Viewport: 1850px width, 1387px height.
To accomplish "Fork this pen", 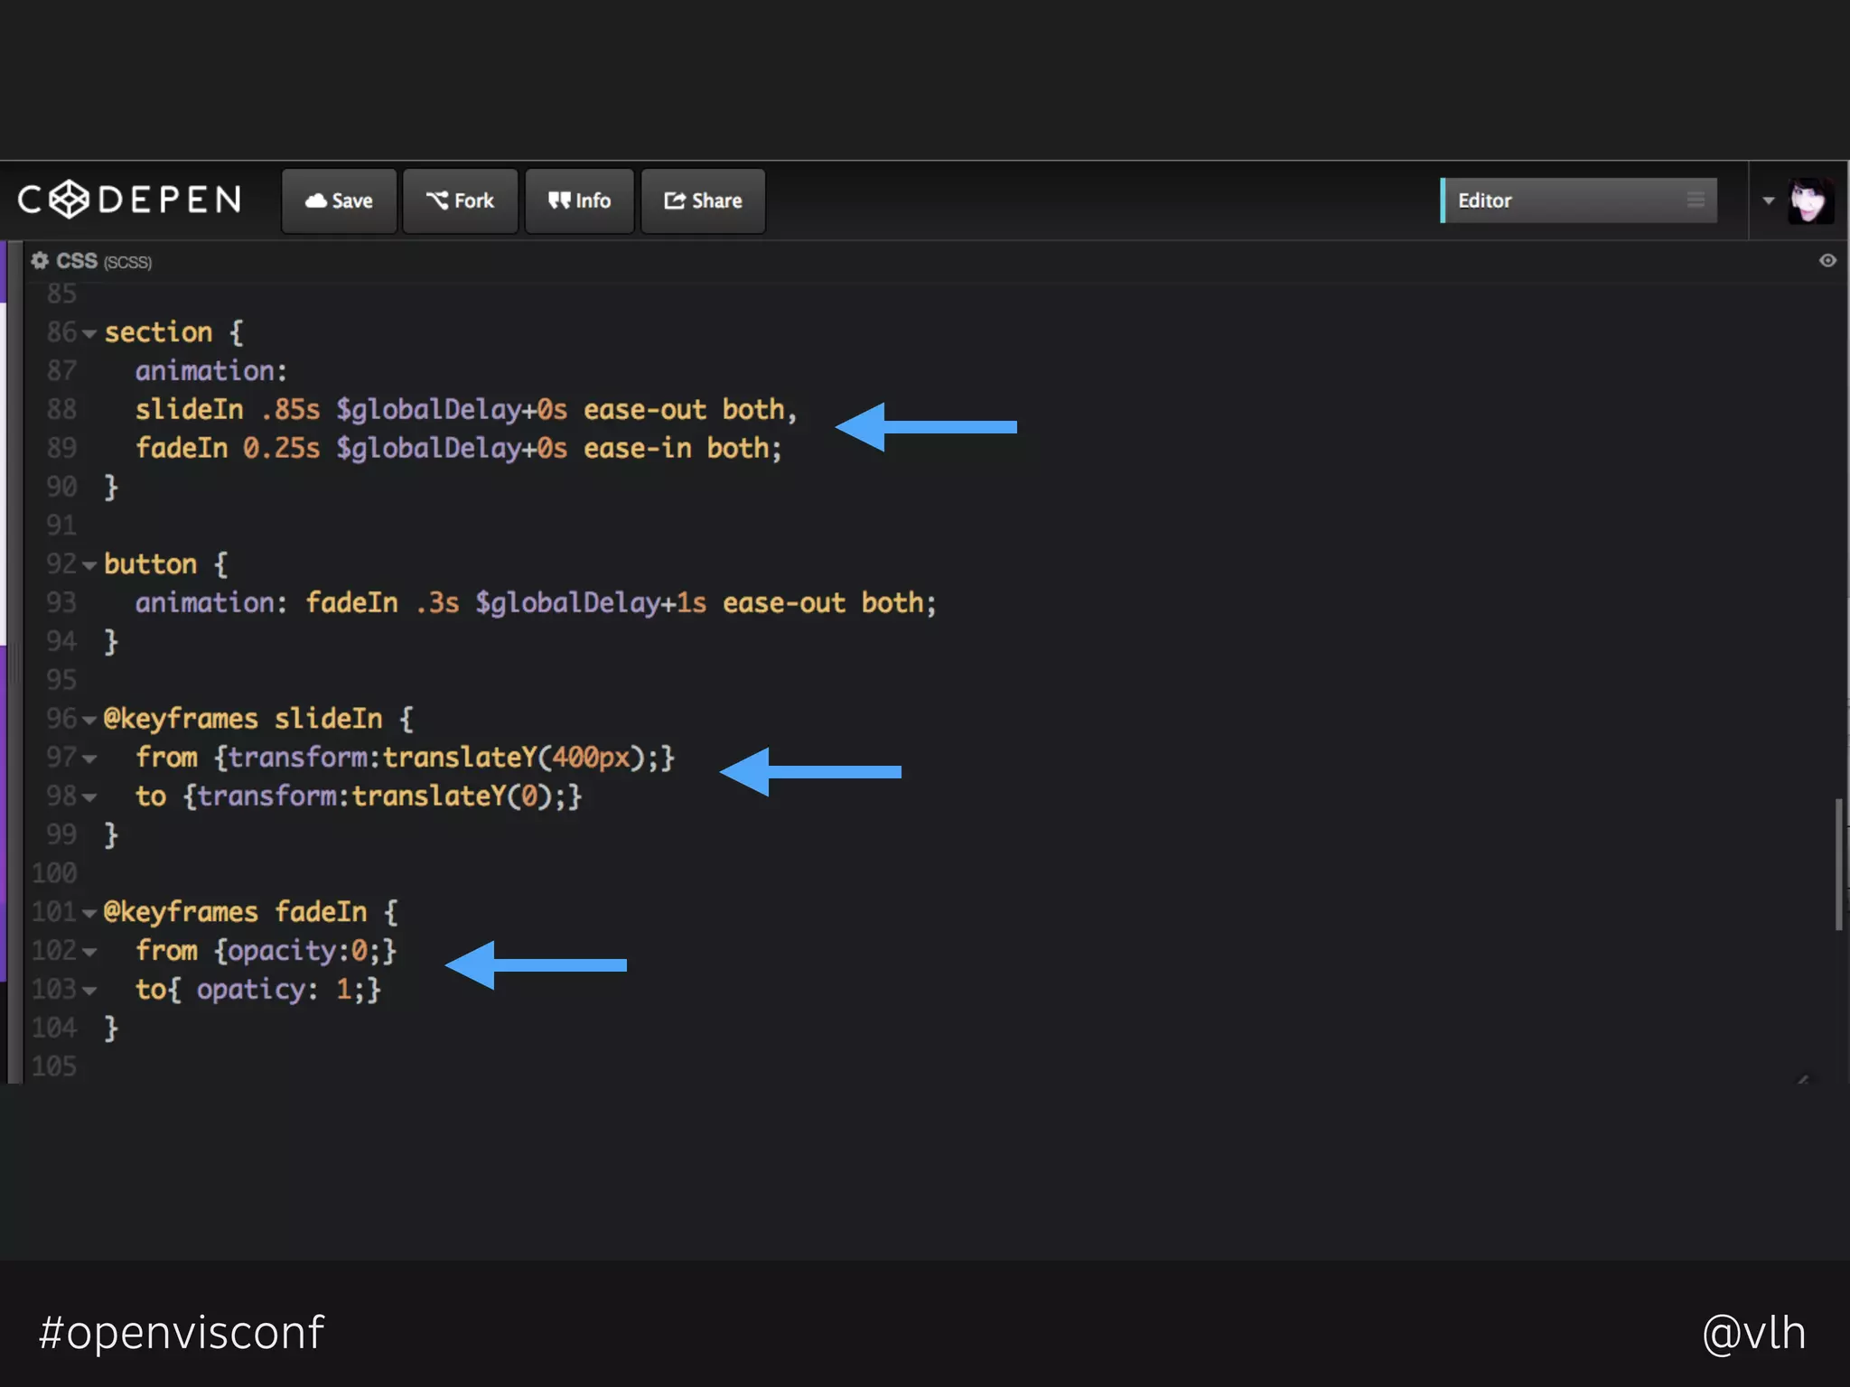I will (460, 200).
